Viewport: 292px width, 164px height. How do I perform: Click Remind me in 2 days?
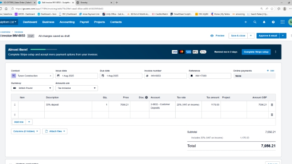pos(226,52)
